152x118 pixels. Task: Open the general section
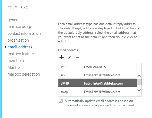(14, 20)
